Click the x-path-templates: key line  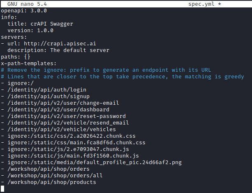(28, 63)
